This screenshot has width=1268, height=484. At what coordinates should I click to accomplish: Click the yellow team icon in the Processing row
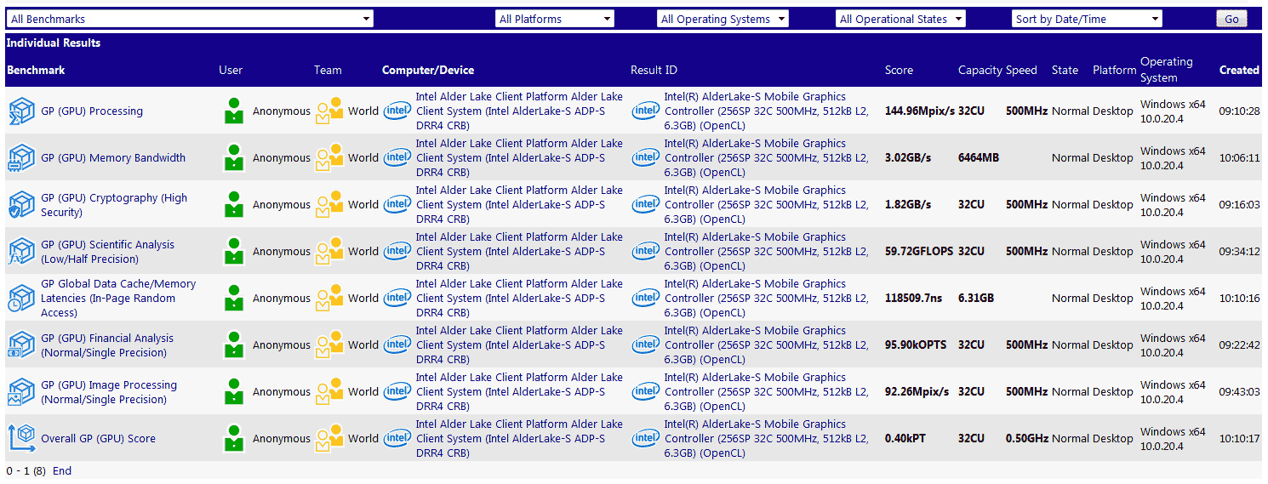click(329, 111)
